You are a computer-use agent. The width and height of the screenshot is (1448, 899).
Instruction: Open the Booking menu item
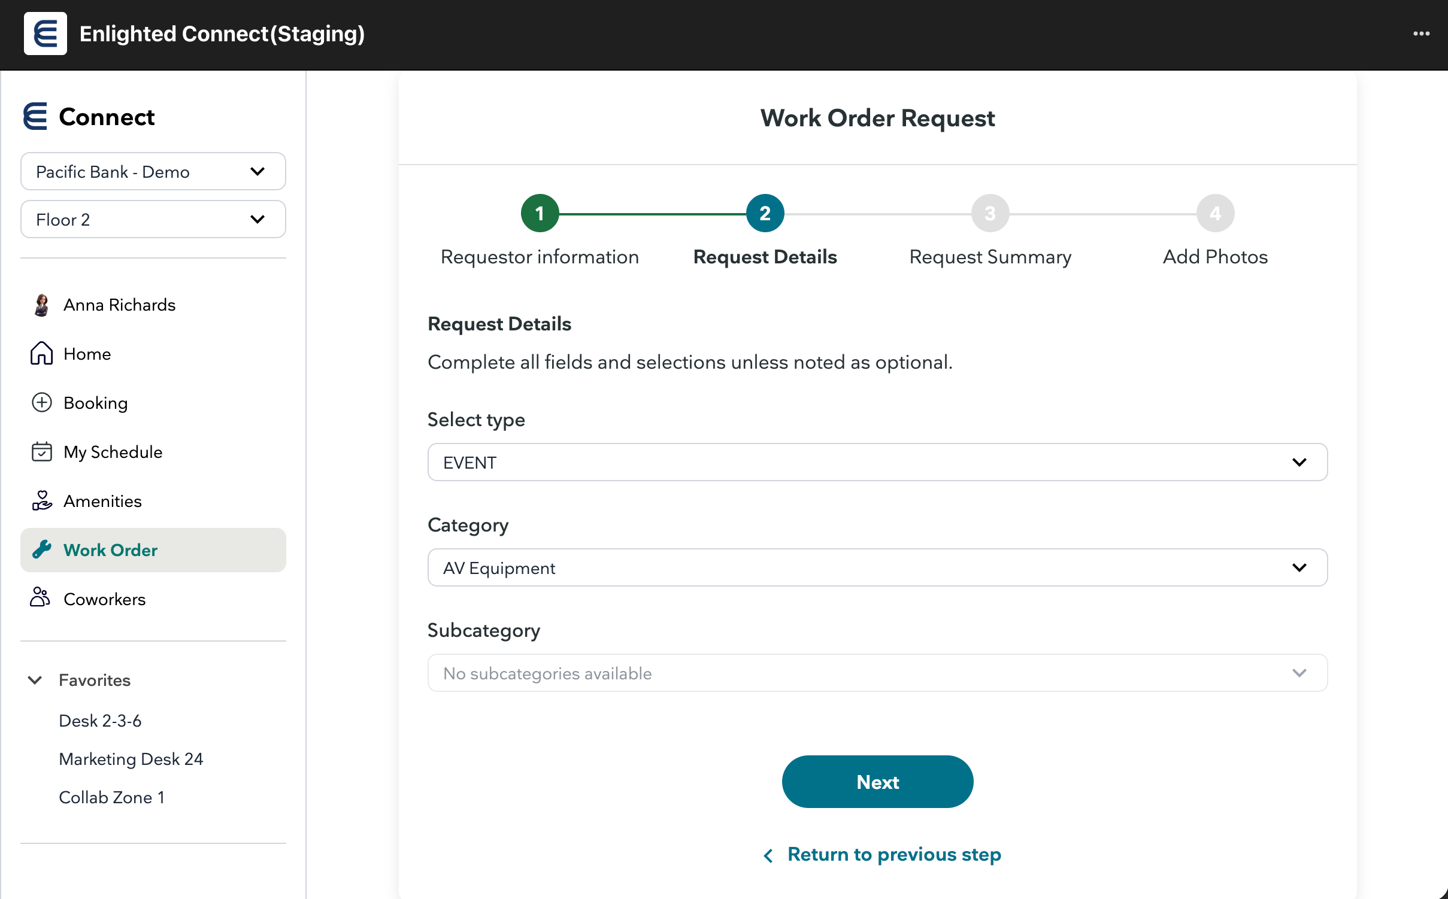point(153,403)
